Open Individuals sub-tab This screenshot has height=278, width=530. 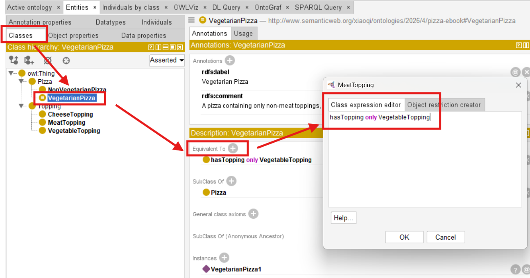[x=157, y=22]
